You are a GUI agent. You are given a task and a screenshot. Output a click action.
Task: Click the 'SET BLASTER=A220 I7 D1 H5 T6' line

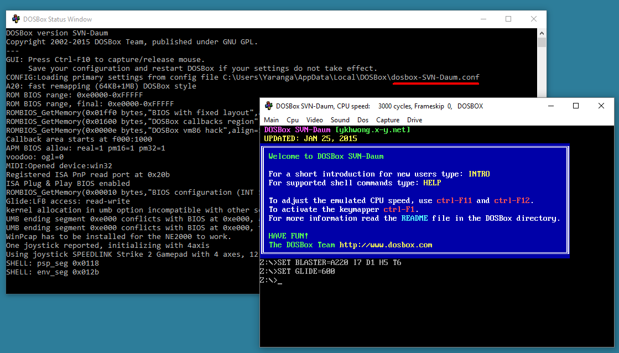pos(330,263)
